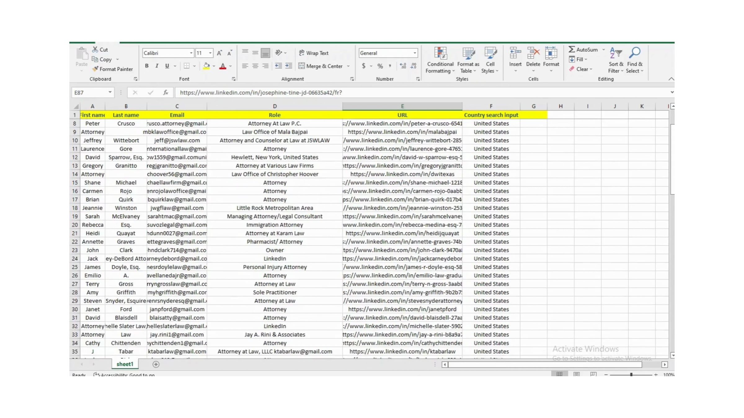Click the Fill Color bucket icon
This screenshot has height=418, width=744.
[206, 66]
